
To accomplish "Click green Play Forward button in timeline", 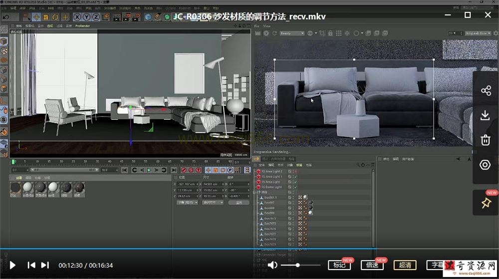I will (x=149, y=170).
